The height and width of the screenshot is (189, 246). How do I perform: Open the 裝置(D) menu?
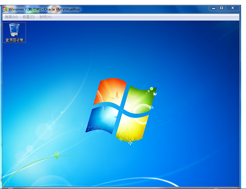(29, 17)
